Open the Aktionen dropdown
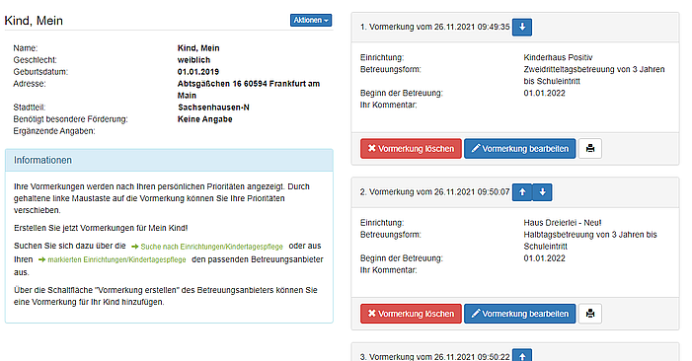Screen dimensions: 692x361 click(x=311, y=21)
